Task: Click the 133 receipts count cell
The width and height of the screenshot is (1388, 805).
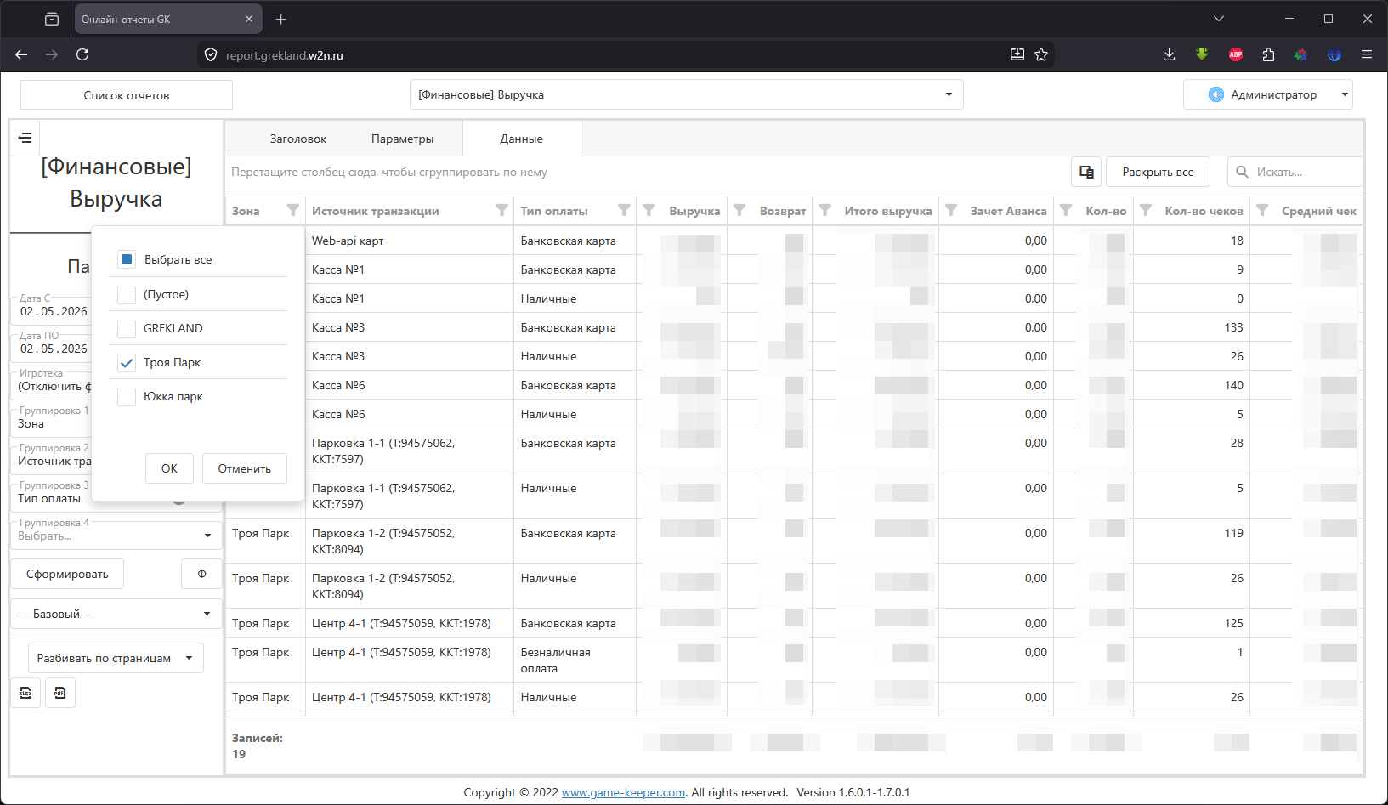Action: click(1191, 327)
